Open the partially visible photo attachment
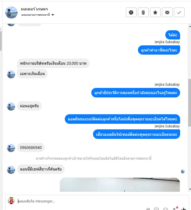The width and height of the screenshot is (191, 210). 120,185
